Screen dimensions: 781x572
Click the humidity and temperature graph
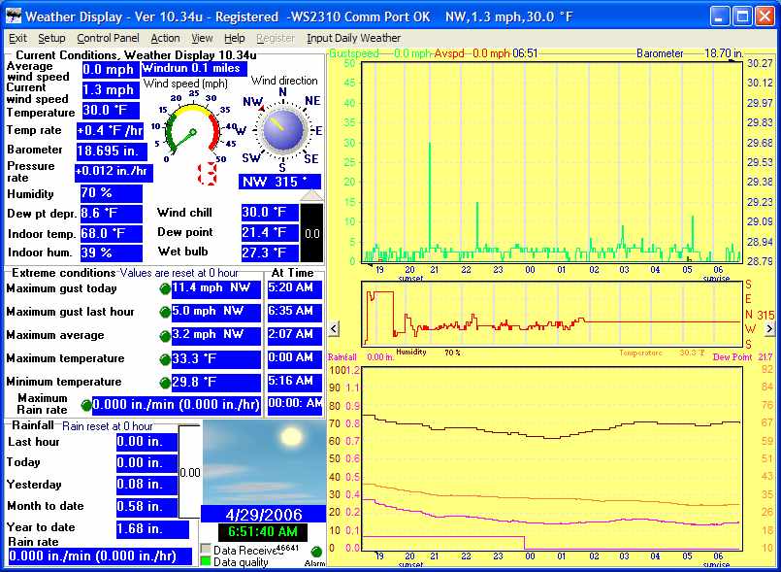click(552, 458)
